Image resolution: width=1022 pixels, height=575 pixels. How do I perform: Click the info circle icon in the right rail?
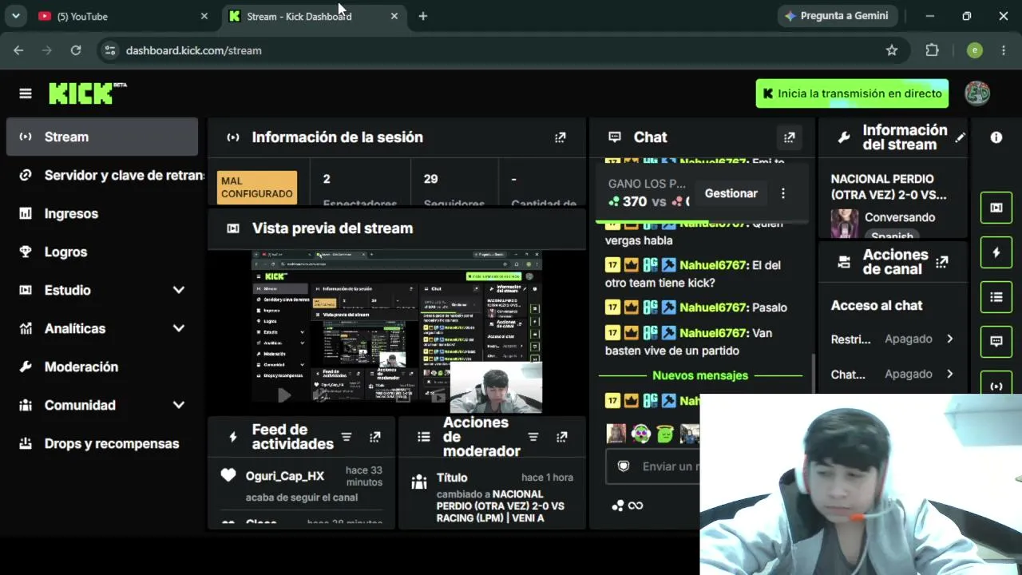(996, 137)
